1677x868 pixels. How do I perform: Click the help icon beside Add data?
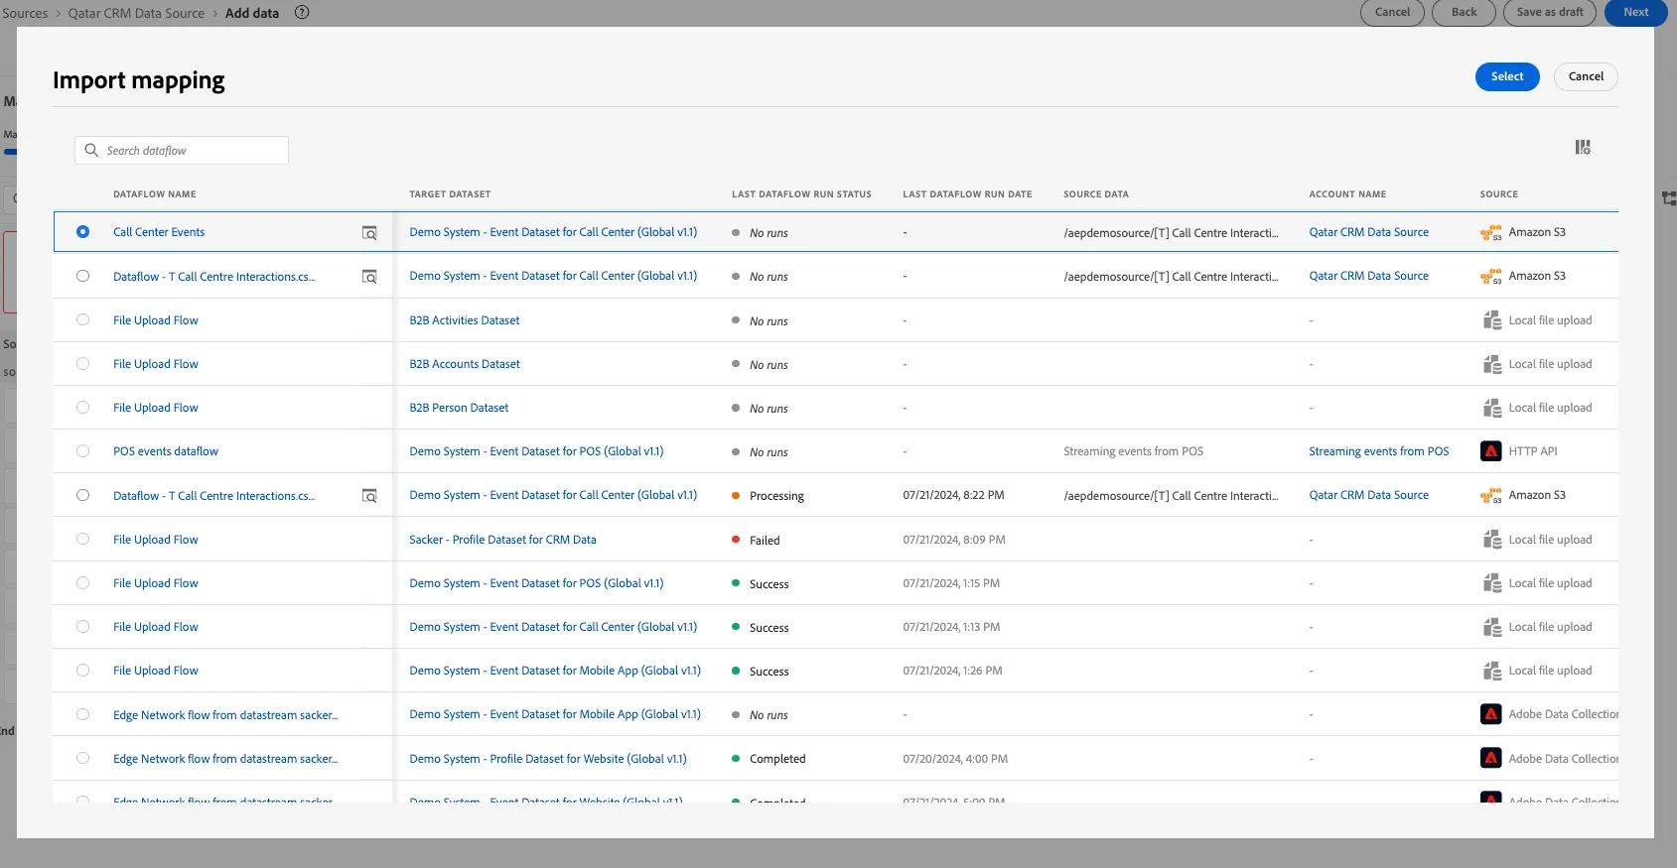tap(303, 13)
